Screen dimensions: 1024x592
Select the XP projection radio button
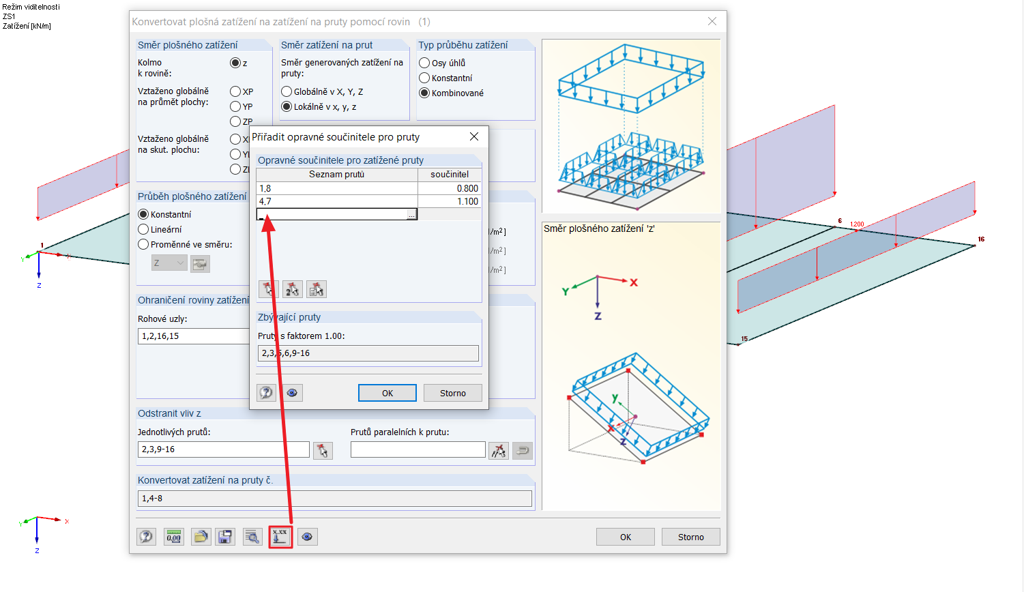click(x=235, y=91)
